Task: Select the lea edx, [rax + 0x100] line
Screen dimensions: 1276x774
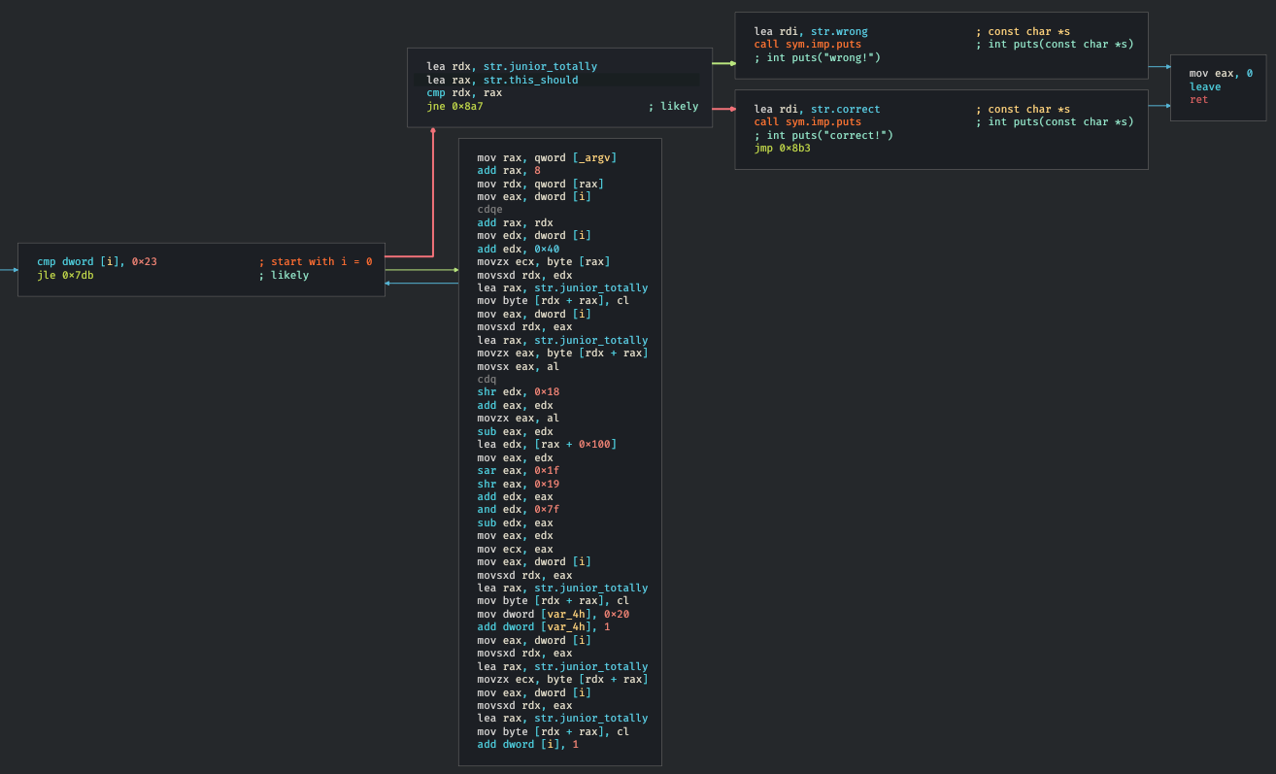Action: tap(547, 445)
